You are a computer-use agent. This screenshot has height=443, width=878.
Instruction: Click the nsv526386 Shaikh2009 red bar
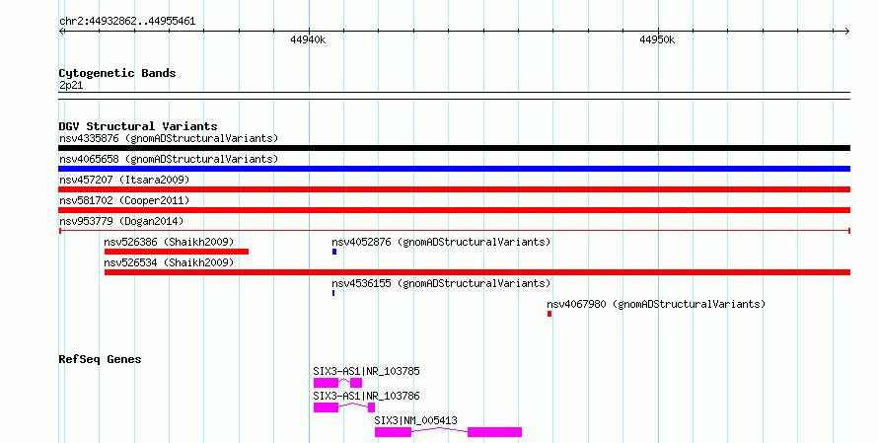click(x=177, y=252)
